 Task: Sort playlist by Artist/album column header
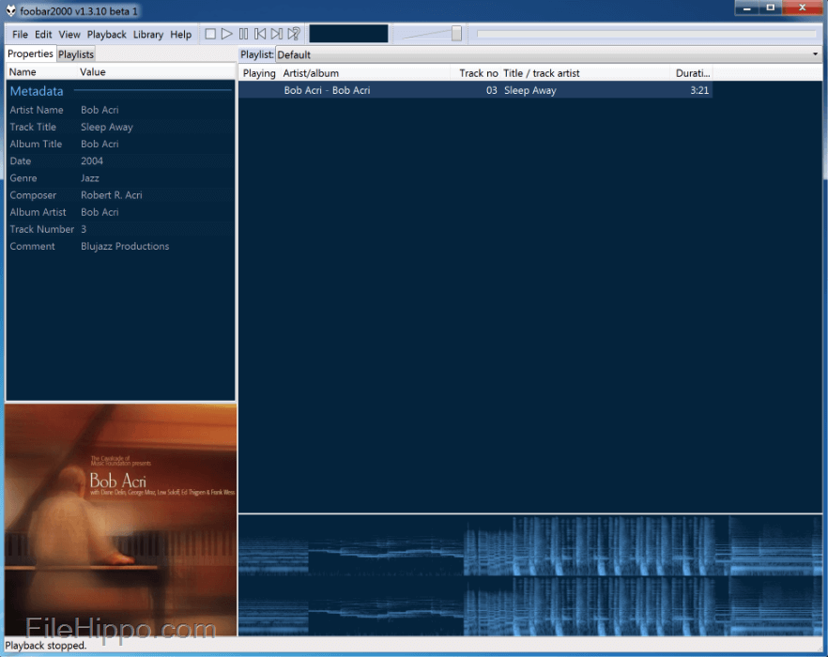[x=364, y=73]
